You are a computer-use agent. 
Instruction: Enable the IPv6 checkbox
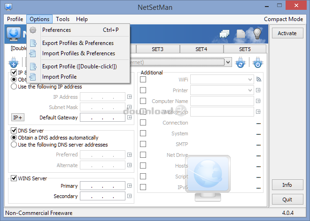pos(143,187)
